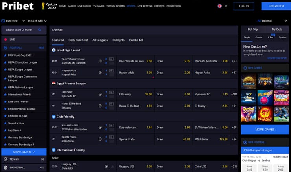Switch to the Build a bet tab

[x=136, y=40]
